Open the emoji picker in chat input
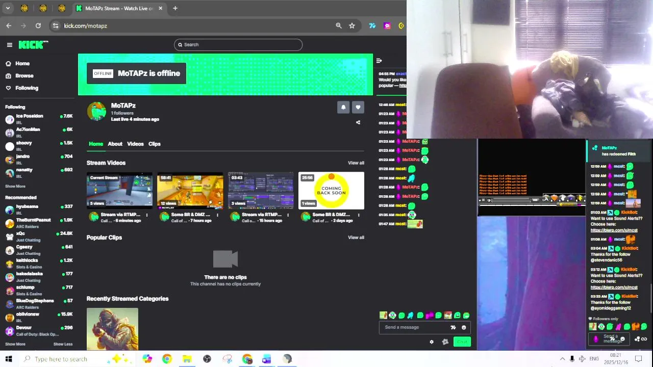653x367 pixels. 464,328
